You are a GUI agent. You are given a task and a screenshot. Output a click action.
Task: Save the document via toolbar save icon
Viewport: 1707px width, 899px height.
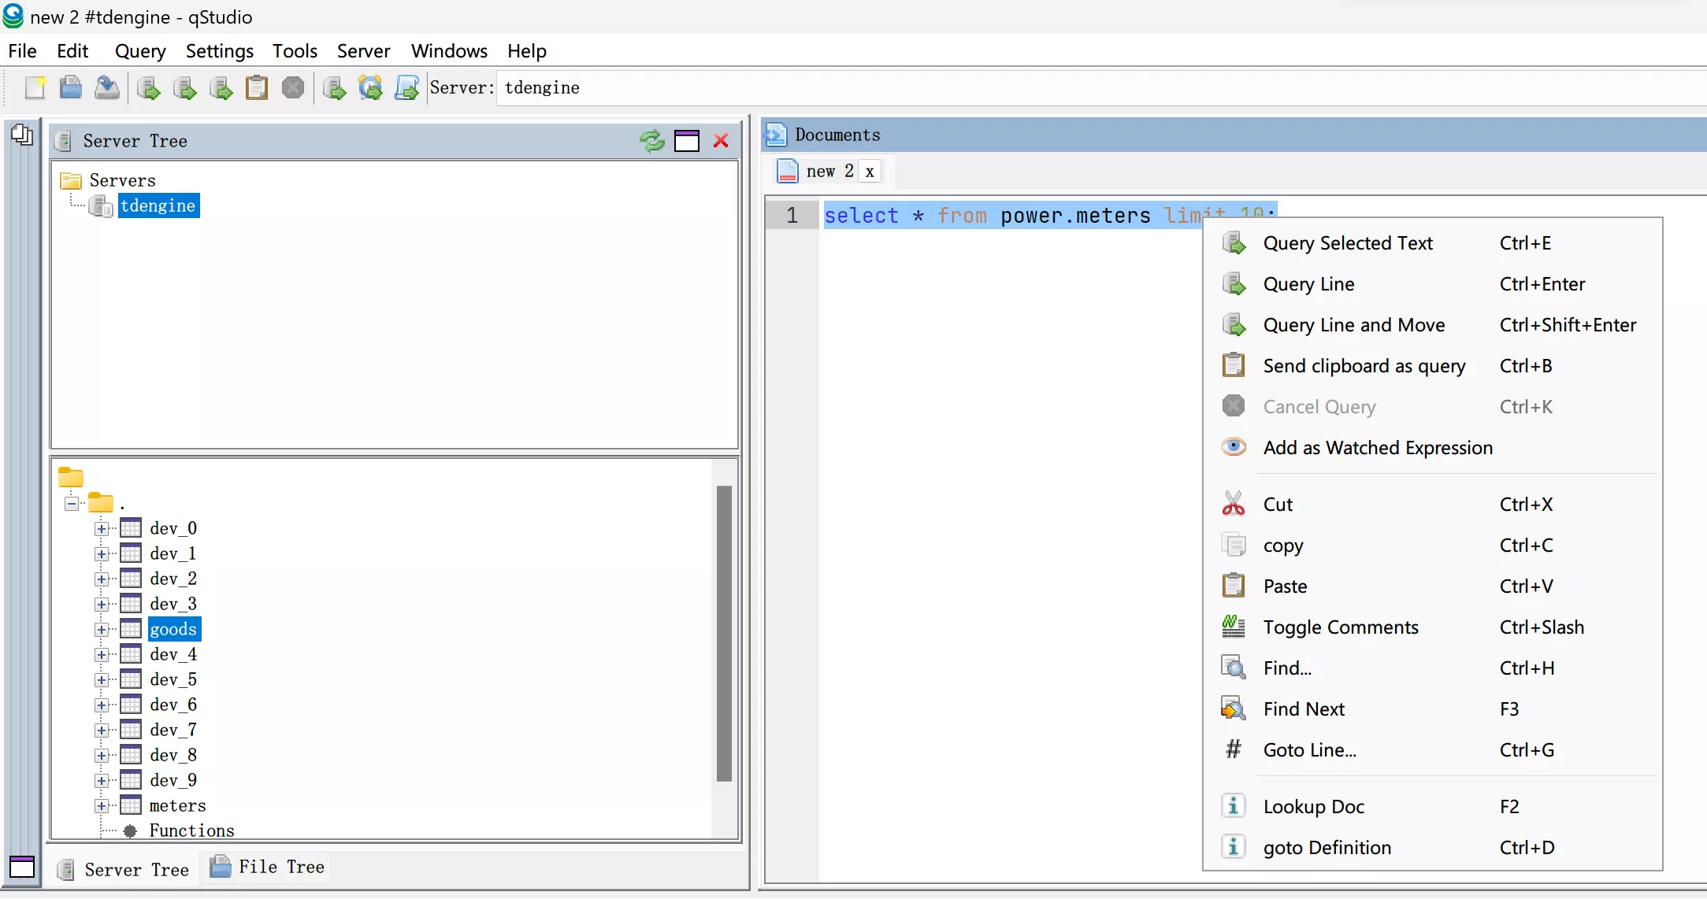[107, 87]
